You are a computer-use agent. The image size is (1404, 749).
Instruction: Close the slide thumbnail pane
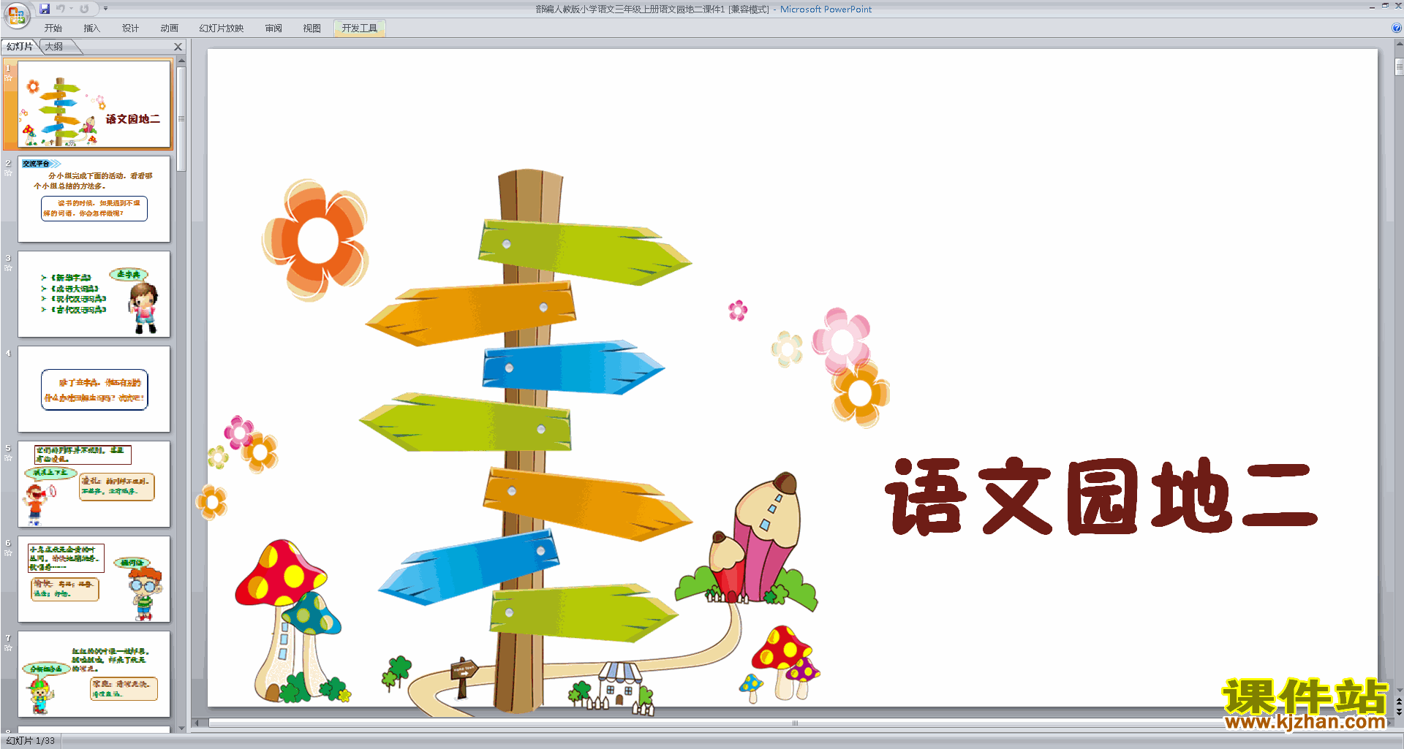(x=178, y=47)
